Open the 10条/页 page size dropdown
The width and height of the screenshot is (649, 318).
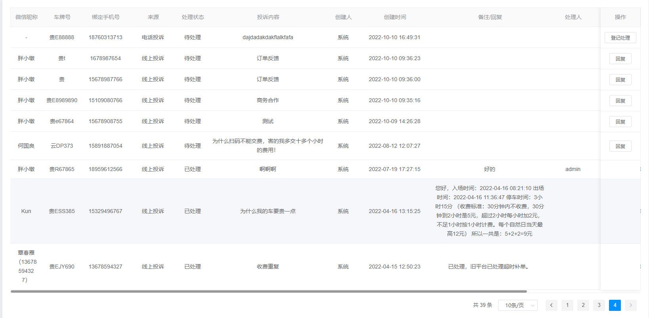pos(518,305)
